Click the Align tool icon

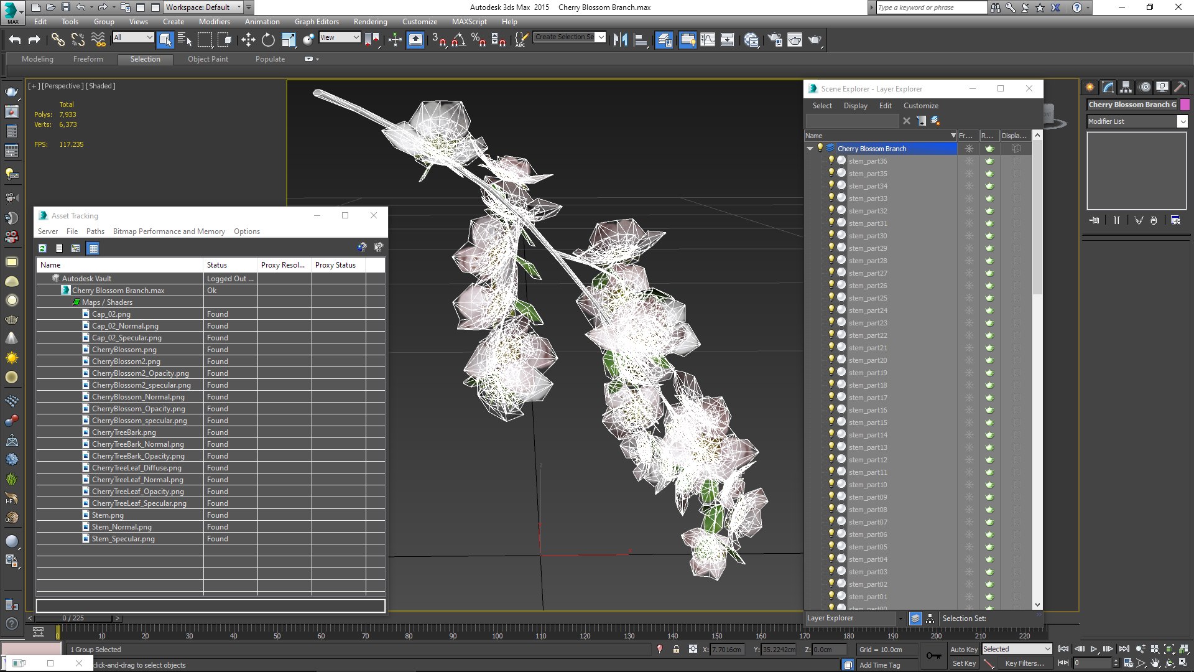click(641, 40)
